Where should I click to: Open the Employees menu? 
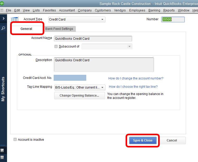point(137,10)
